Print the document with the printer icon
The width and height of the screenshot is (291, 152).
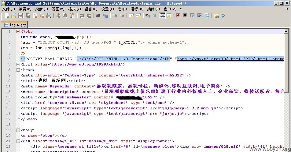[49, 16]
